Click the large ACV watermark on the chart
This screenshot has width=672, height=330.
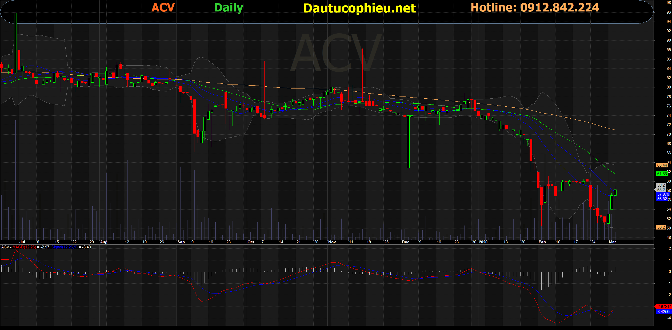336,53
